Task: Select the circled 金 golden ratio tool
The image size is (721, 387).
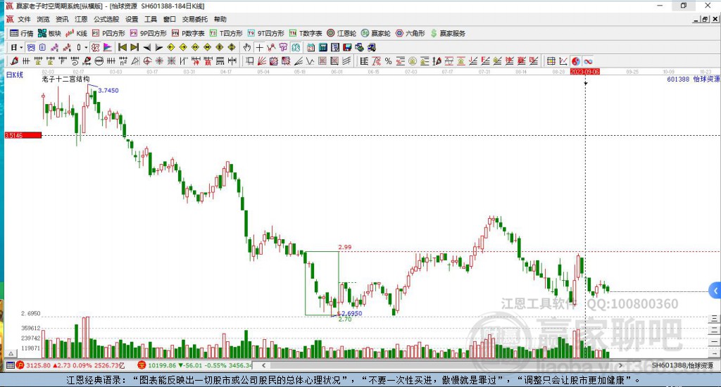Action: pos(413,61)
